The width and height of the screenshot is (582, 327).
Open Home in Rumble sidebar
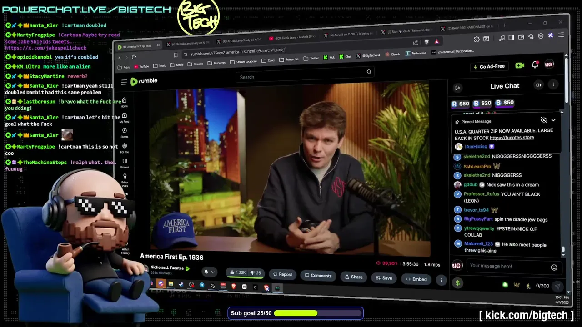click(x=124, y=103)
